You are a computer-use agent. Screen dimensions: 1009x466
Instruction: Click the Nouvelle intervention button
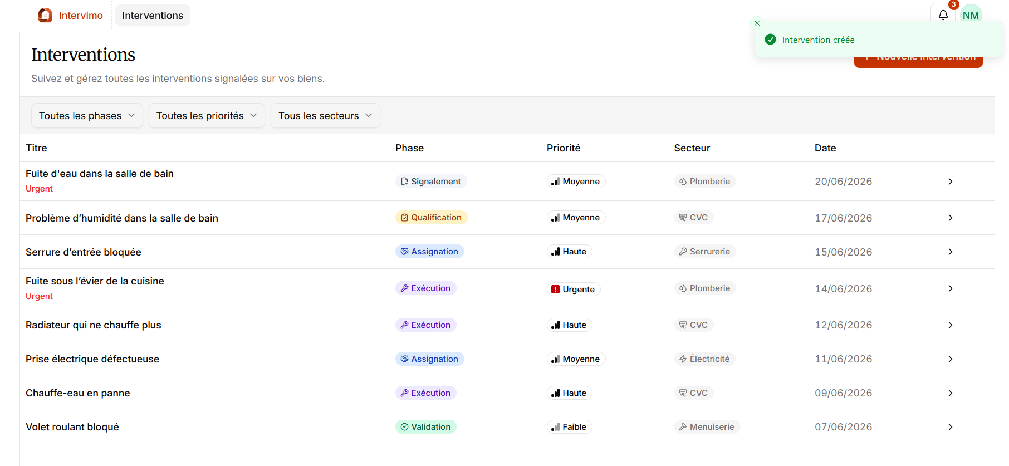tap(918, 61)
